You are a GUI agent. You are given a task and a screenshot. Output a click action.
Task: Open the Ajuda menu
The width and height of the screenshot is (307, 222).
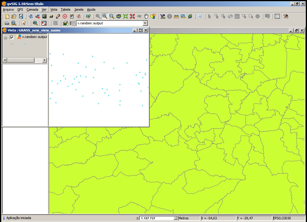click(x=91, y=9)
